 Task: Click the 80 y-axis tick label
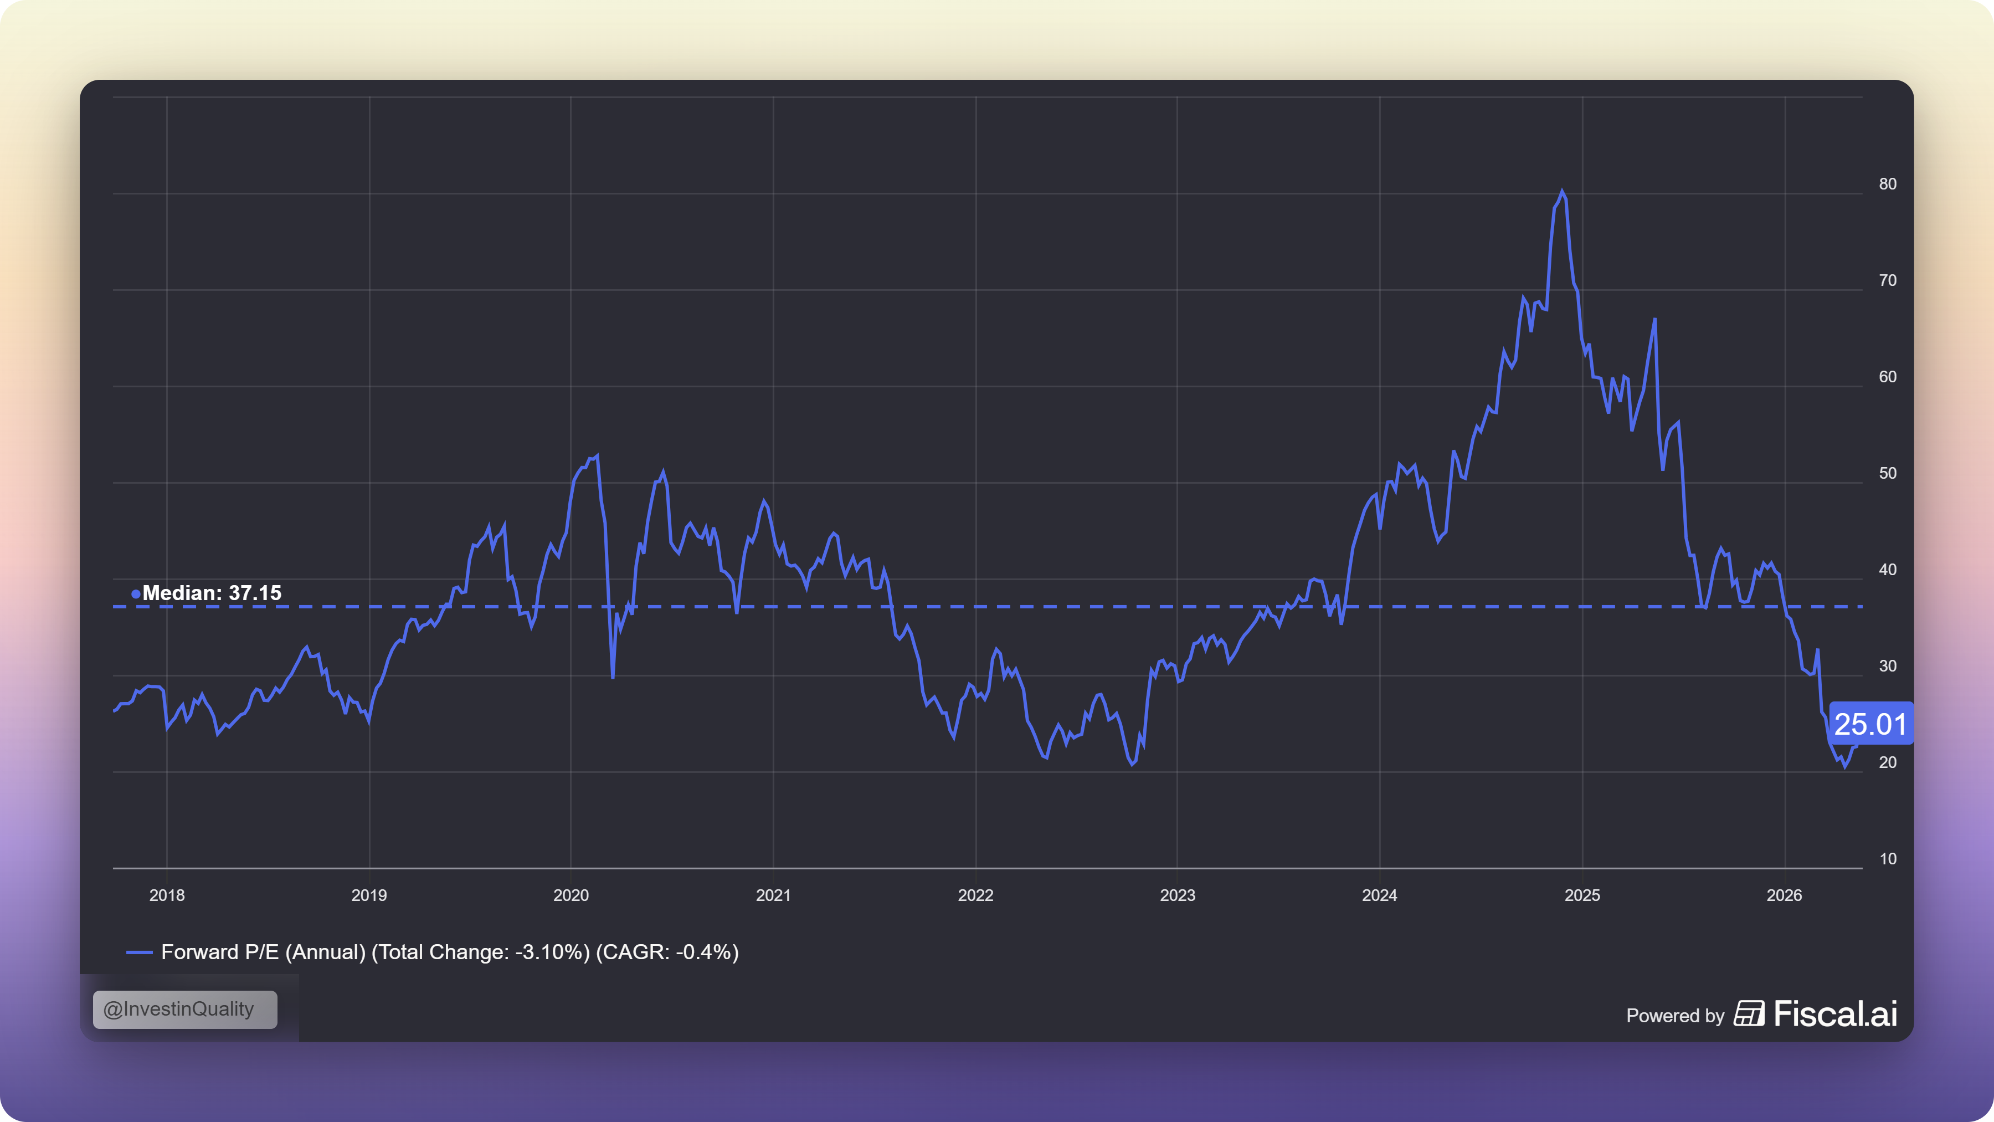(1888, 183)
